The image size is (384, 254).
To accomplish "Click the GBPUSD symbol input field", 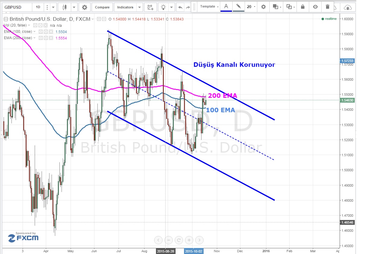I will [17, 7].
